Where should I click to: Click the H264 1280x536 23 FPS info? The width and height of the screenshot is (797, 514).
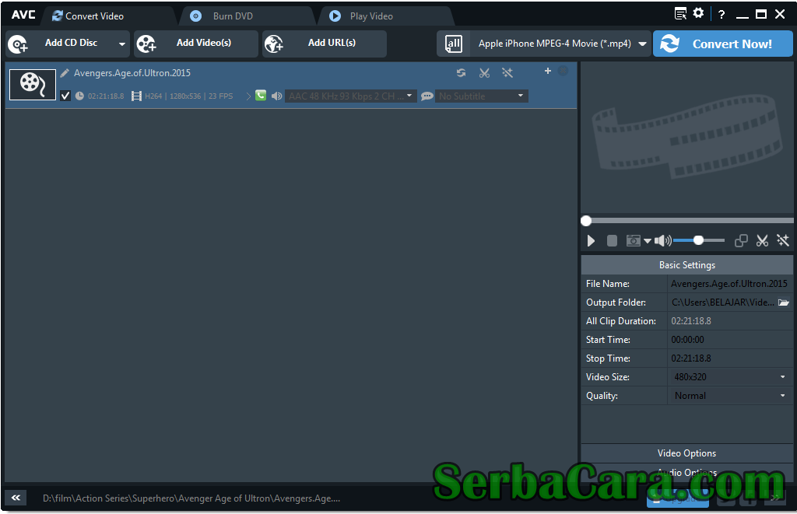click(x=188, y=96)
